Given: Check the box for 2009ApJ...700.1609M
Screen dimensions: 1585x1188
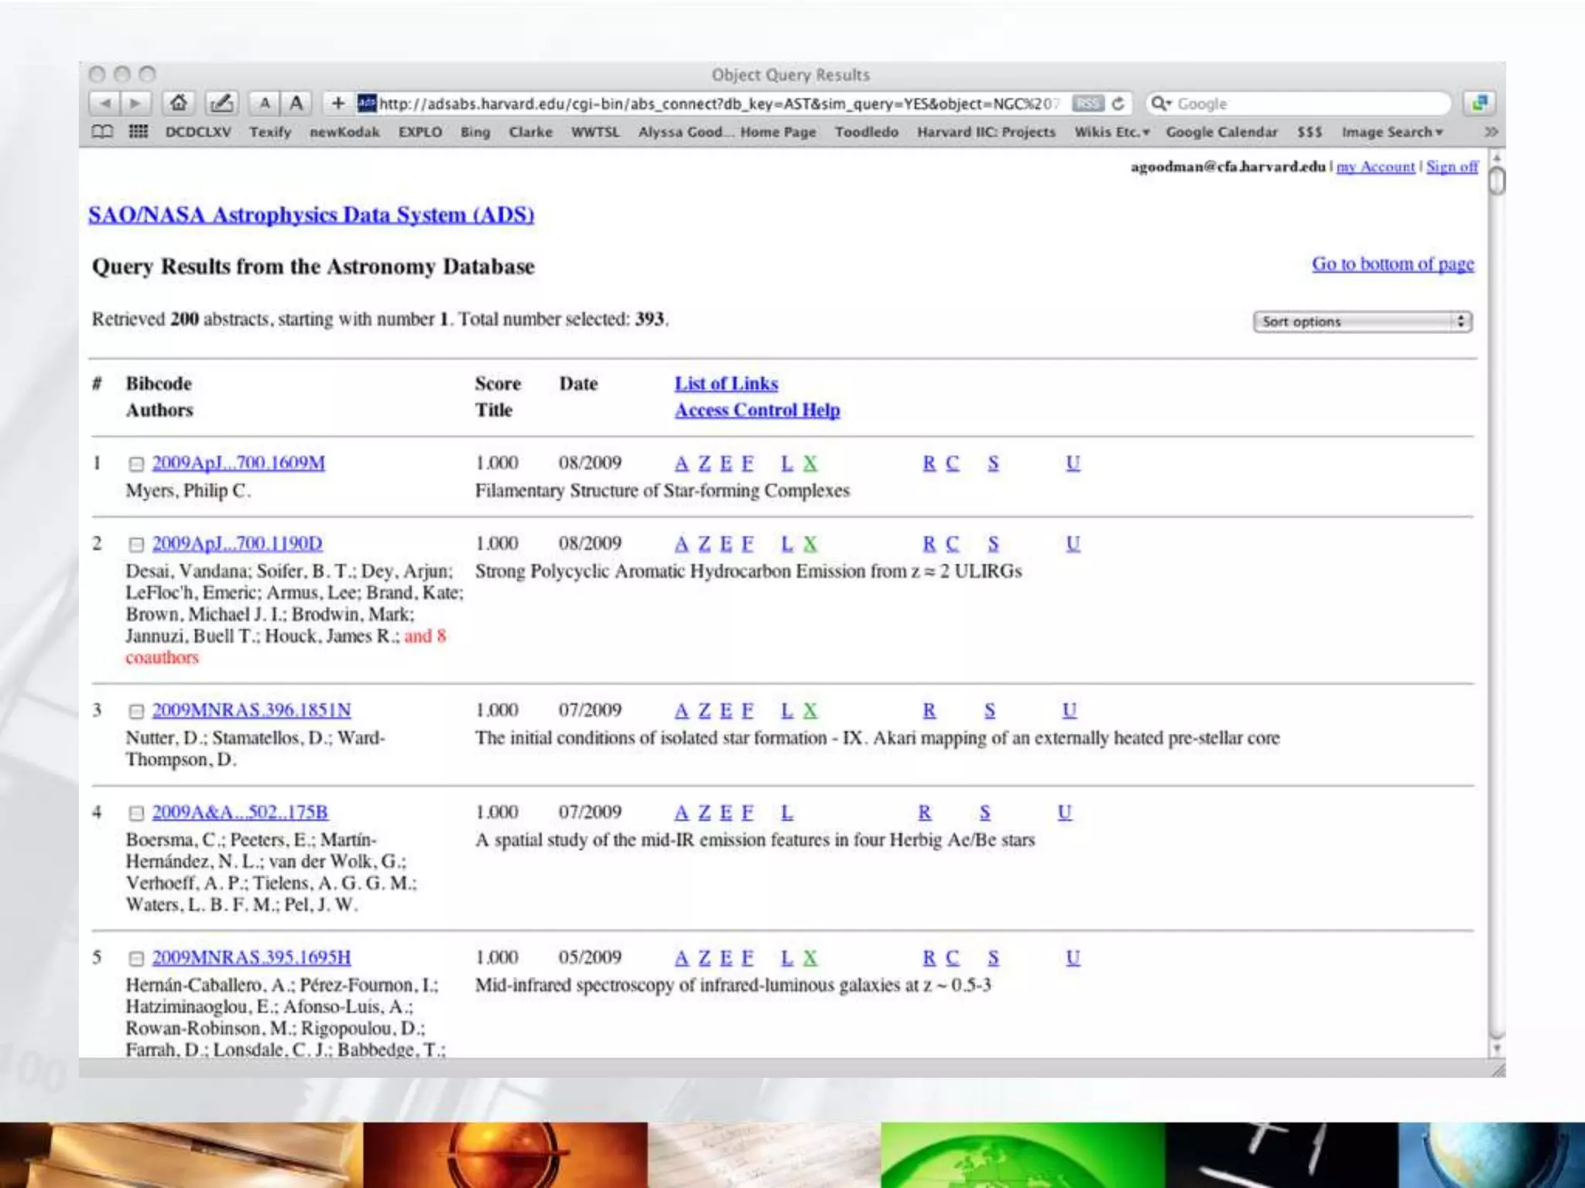Looking at the screenshot, I should (136, 464).
